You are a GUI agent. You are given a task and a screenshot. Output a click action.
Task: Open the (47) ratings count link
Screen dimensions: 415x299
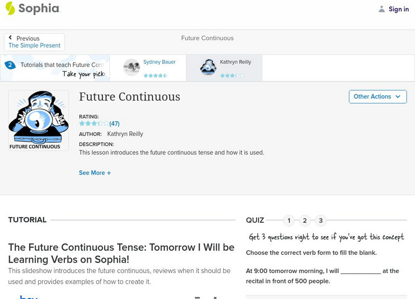click(115, 124)
